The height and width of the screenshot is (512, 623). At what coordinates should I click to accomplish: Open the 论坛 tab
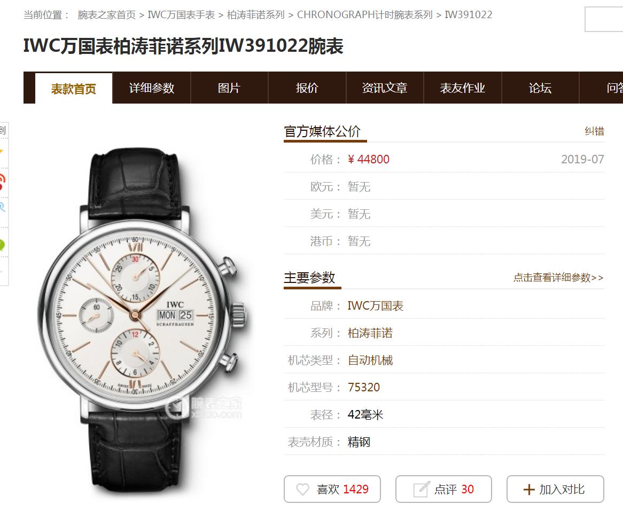(x=540, y=88)
